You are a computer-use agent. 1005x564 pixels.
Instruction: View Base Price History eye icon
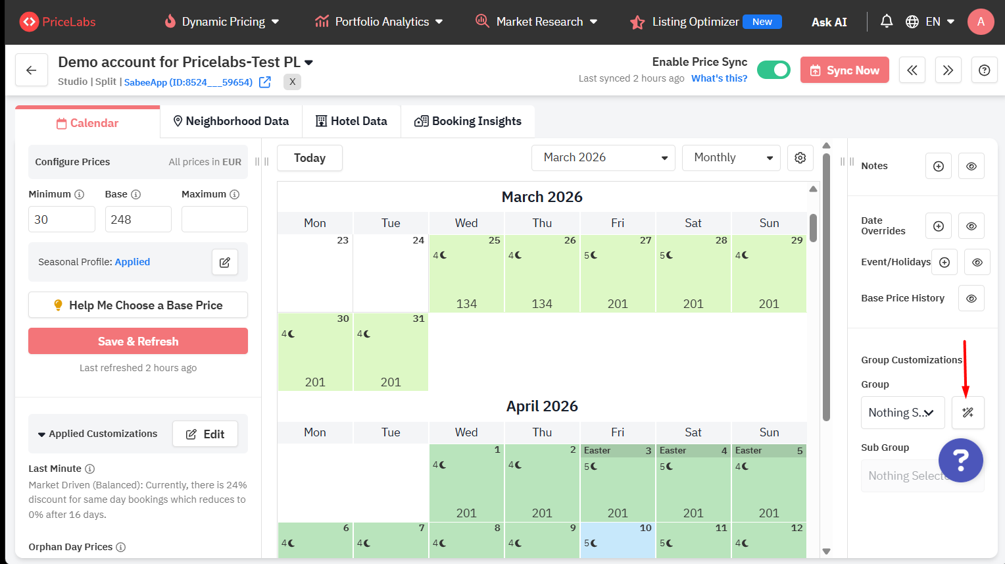point(971,298)
